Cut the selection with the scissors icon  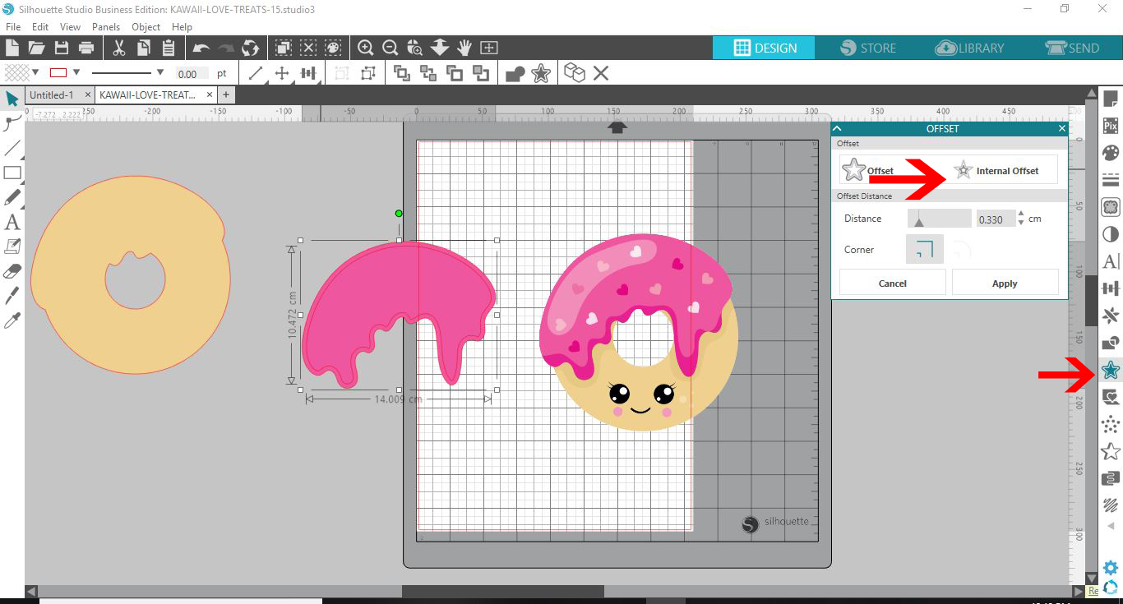tap(119, 48)
